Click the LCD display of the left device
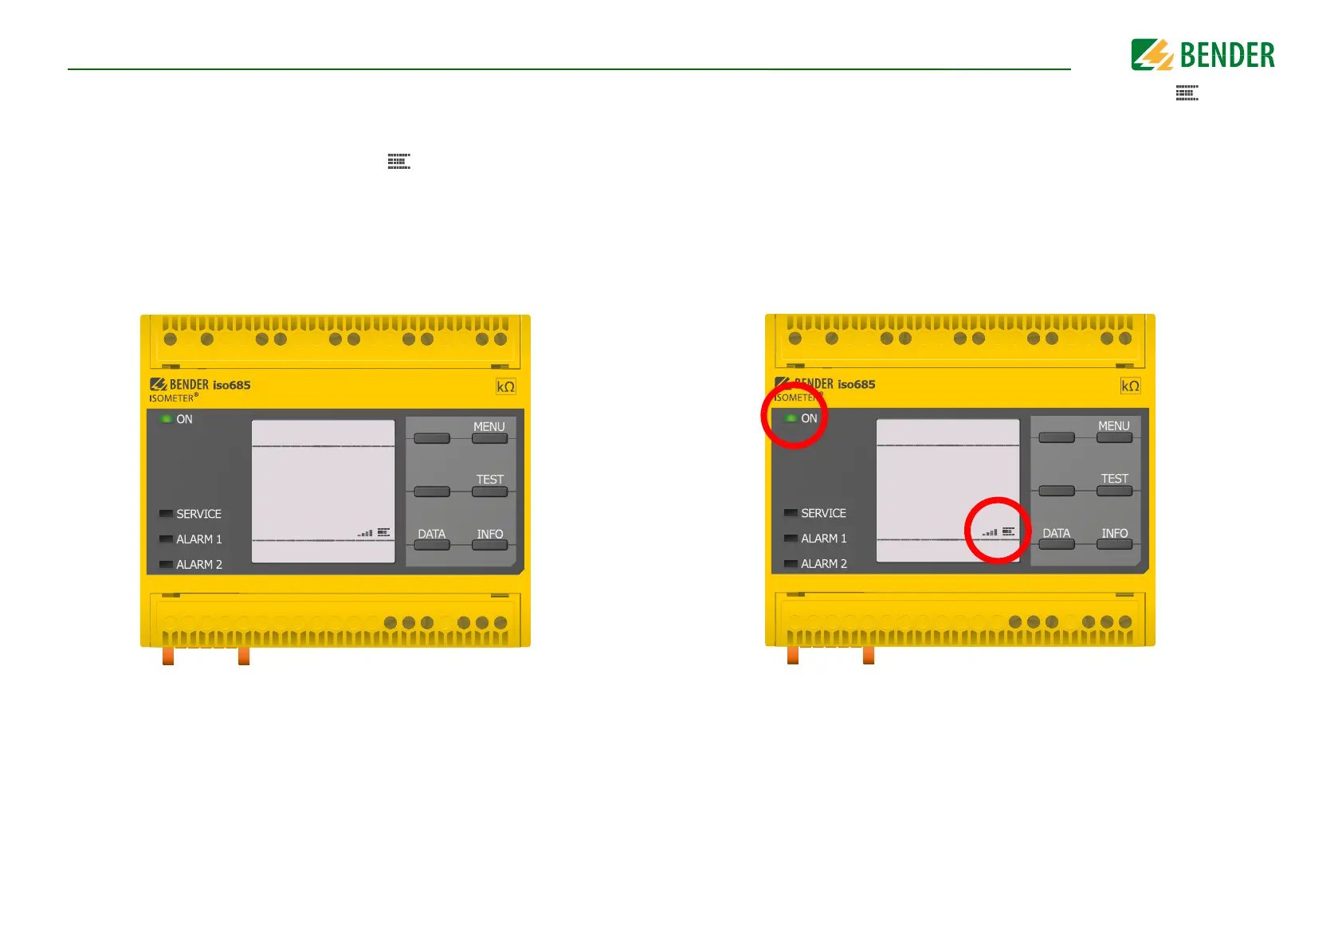Viewport: 1342px width, 948px height. (323, 492)
